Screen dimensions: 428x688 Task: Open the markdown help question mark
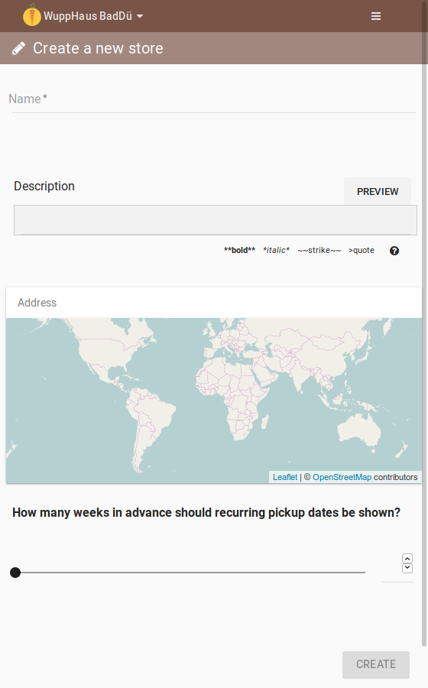coord(394,251)
